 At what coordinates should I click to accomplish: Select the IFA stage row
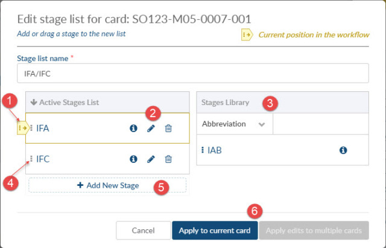pyautogui.click(x=107, y=128)
